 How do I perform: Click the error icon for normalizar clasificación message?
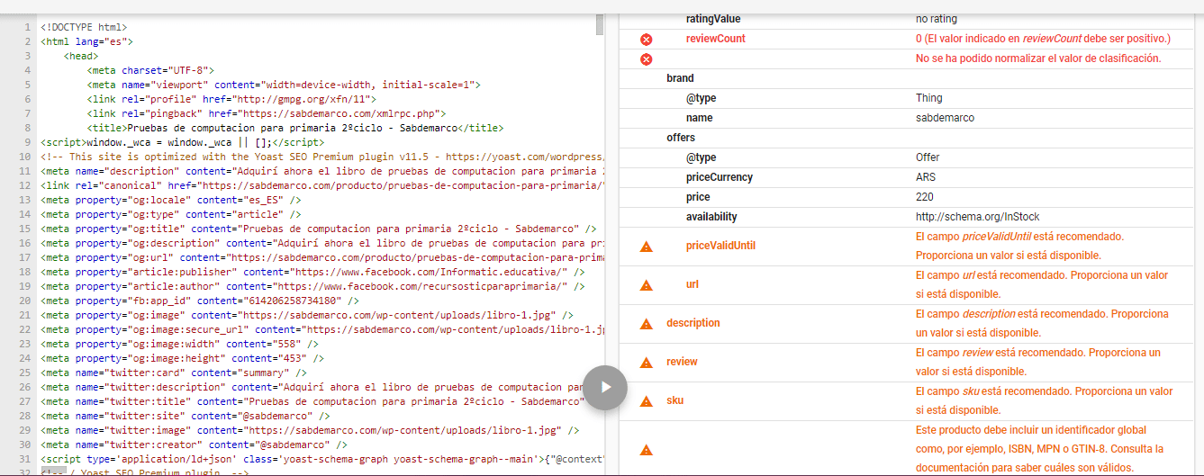coord(646,58)
